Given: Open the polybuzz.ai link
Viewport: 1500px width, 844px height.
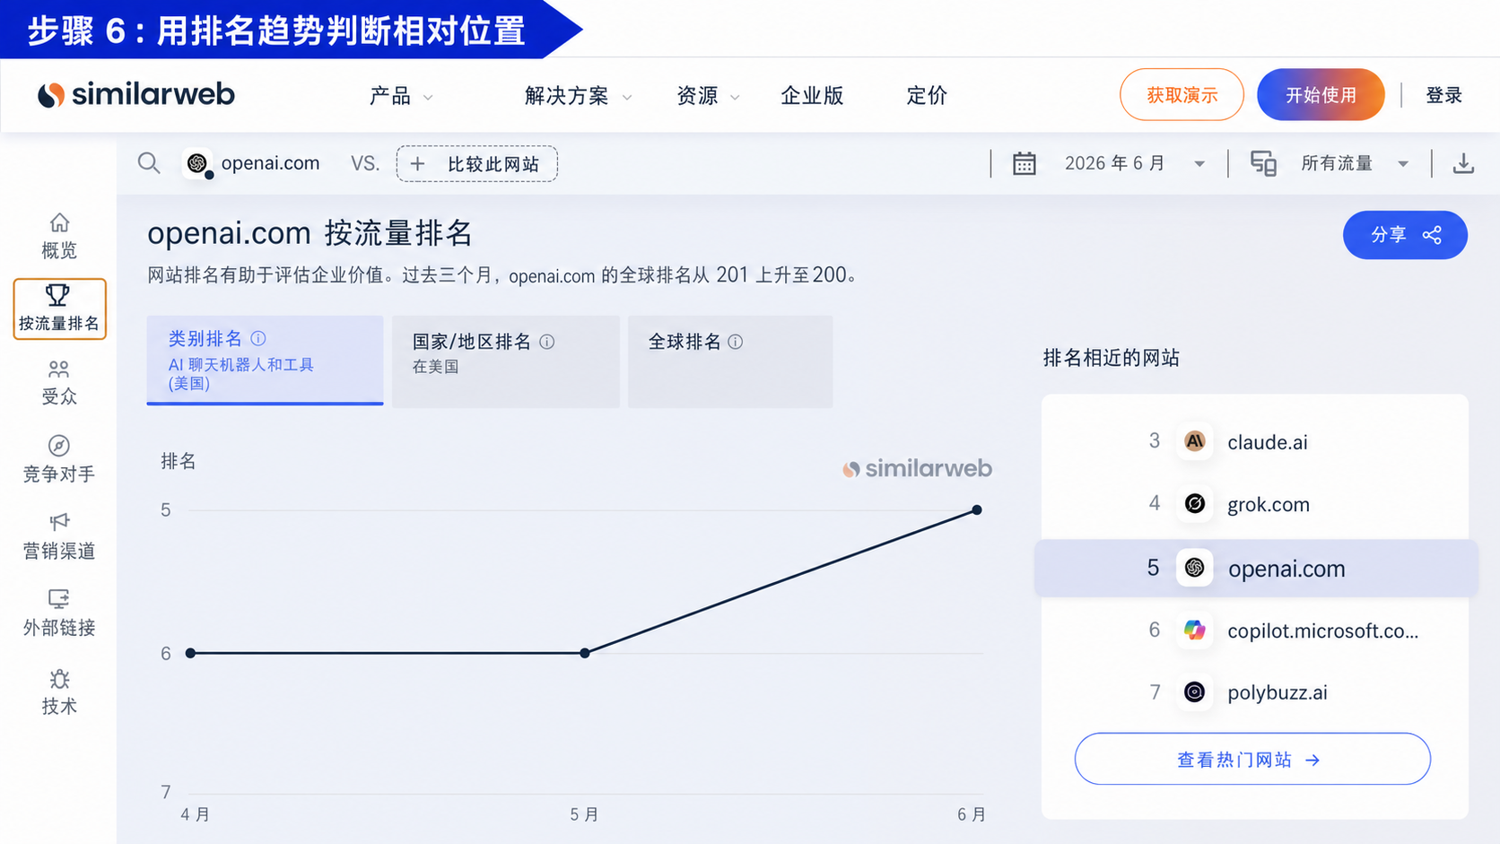Looking at the screenshot, I should [1277, 692].
